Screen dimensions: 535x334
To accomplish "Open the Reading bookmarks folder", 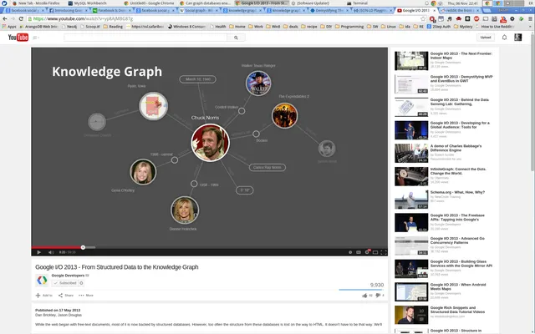I will [113, 26].
